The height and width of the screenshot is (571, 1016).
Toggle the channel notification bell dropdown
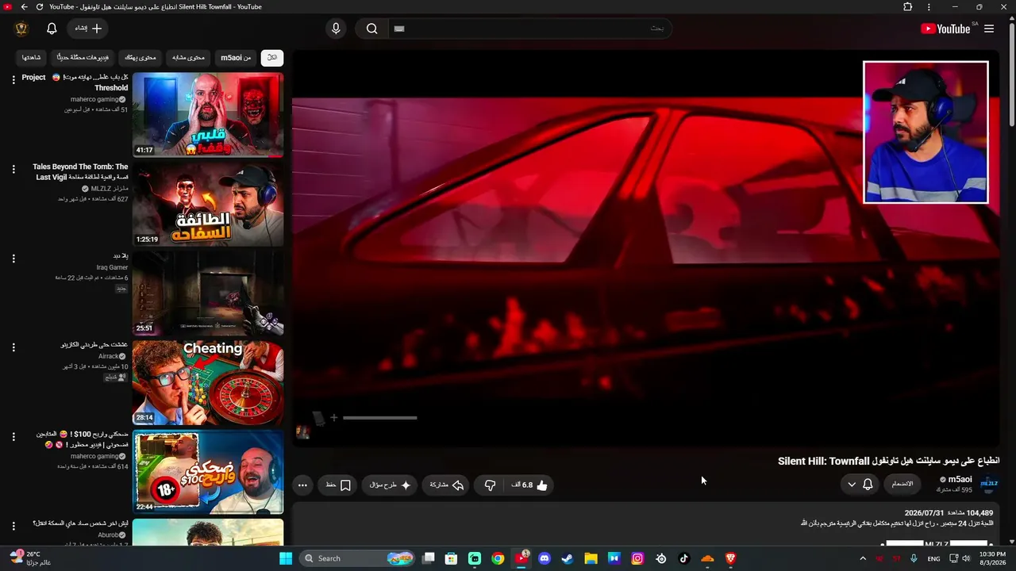click(x=860, y=485)
